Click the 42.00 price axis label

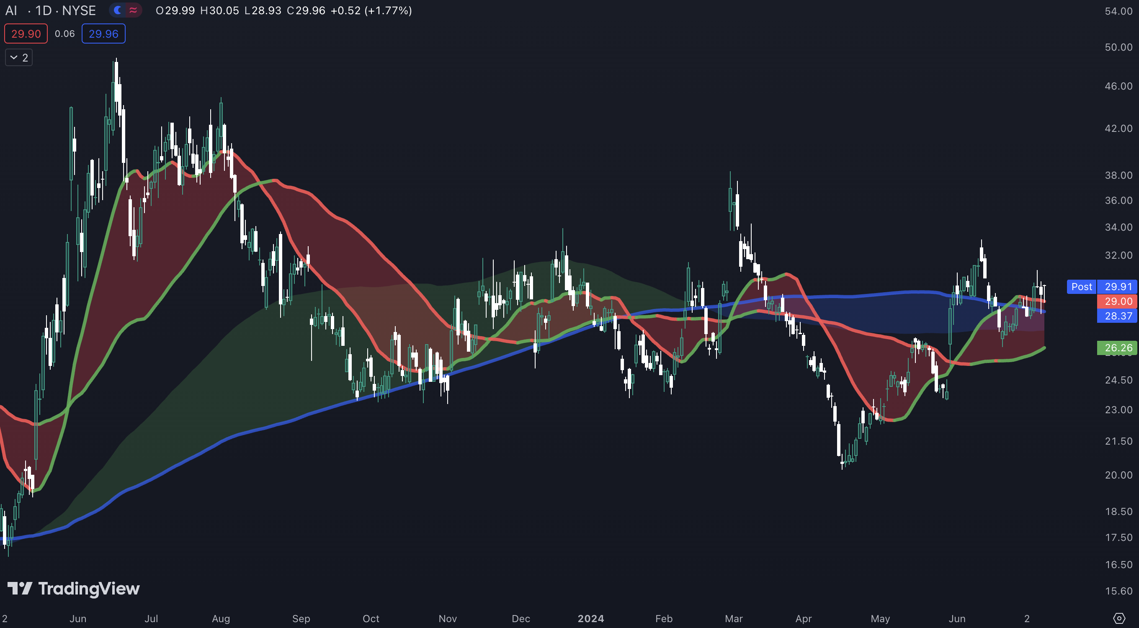pos(1118,129)
